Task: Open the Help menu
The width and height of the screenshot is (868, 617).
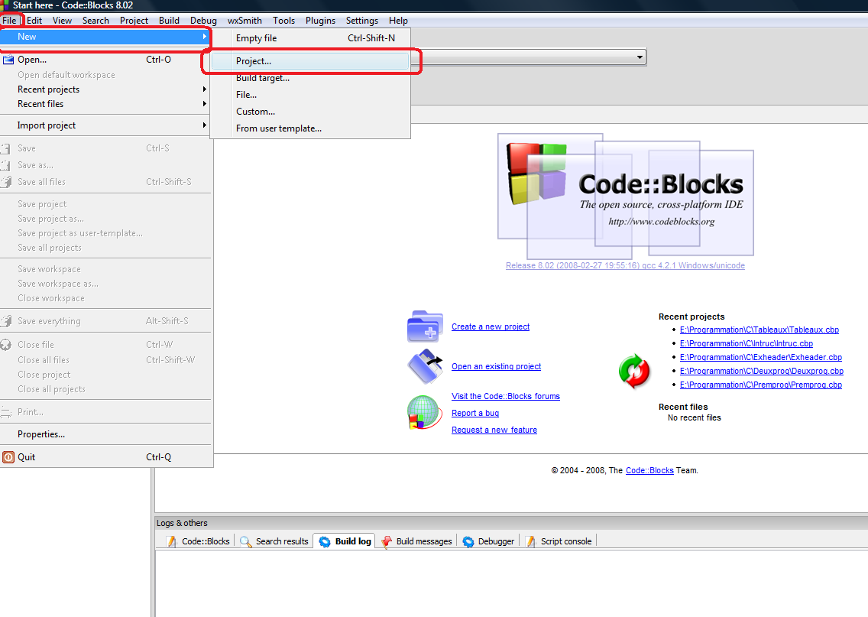Action: tap(398, 21)
